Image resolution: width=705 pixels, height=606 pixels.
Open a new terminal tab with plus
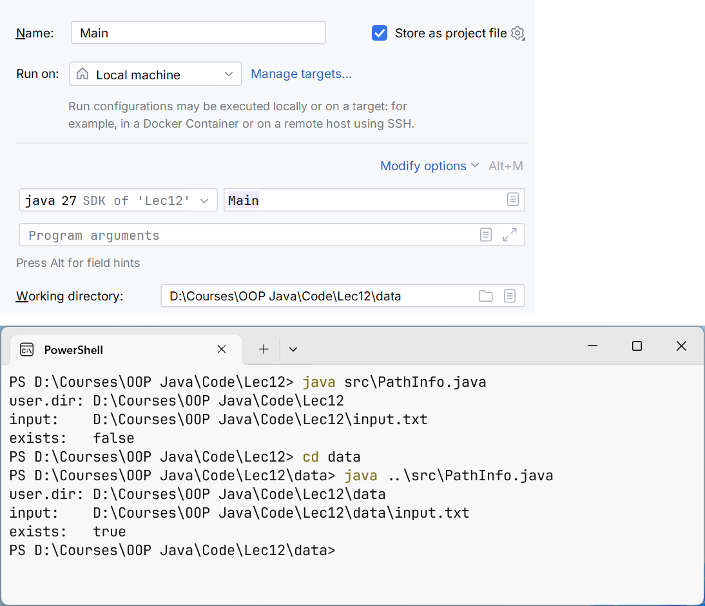point(264,349)
